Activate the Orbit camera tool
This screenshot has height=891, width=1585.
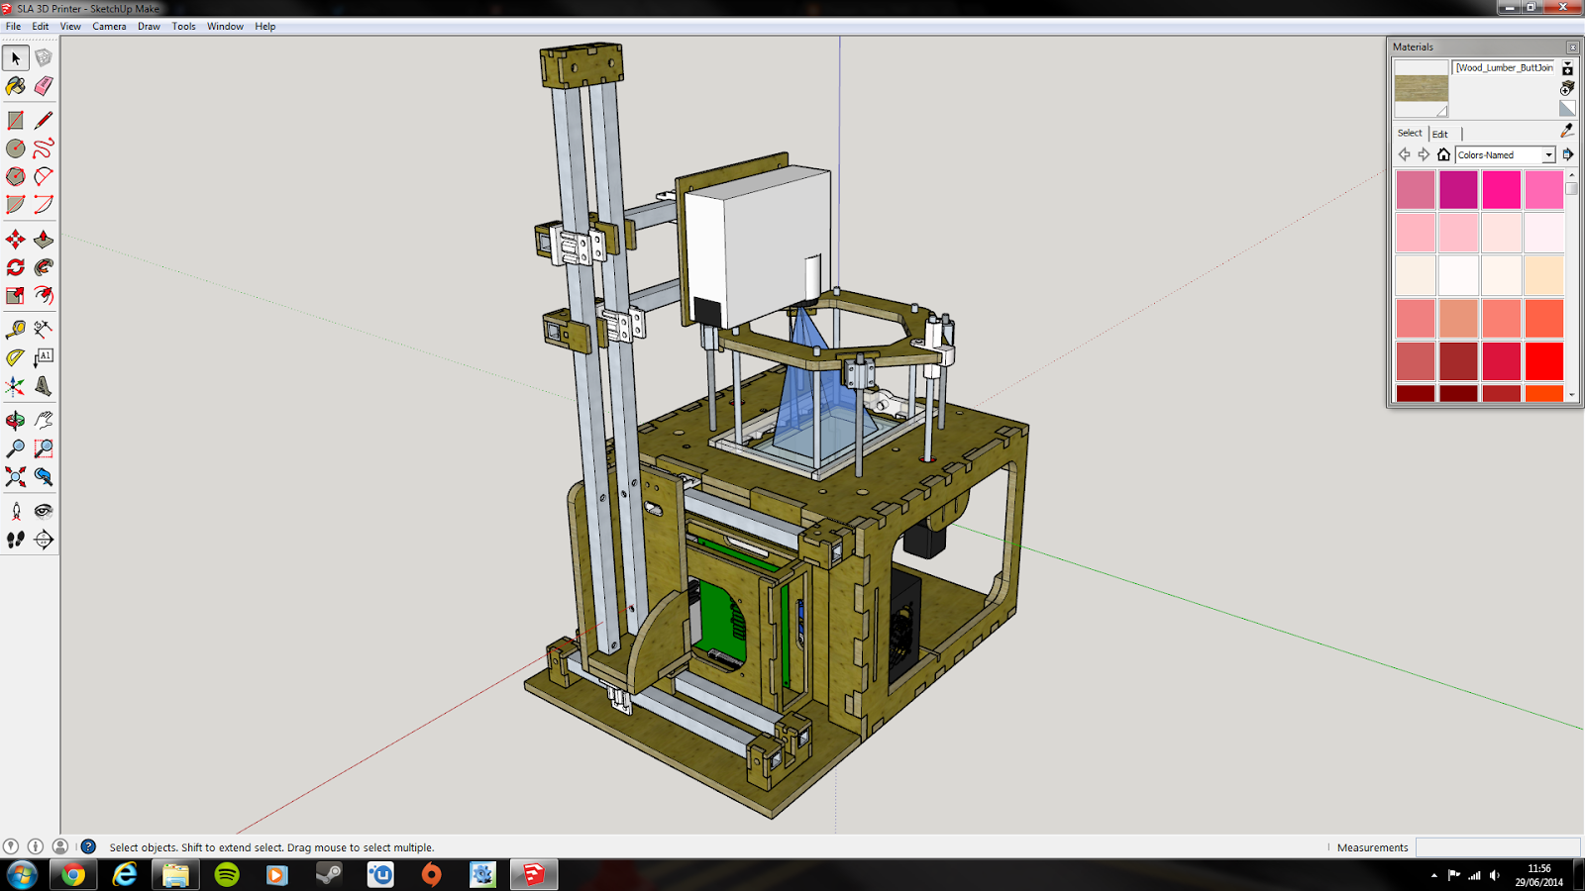click(x=16, y=420)
